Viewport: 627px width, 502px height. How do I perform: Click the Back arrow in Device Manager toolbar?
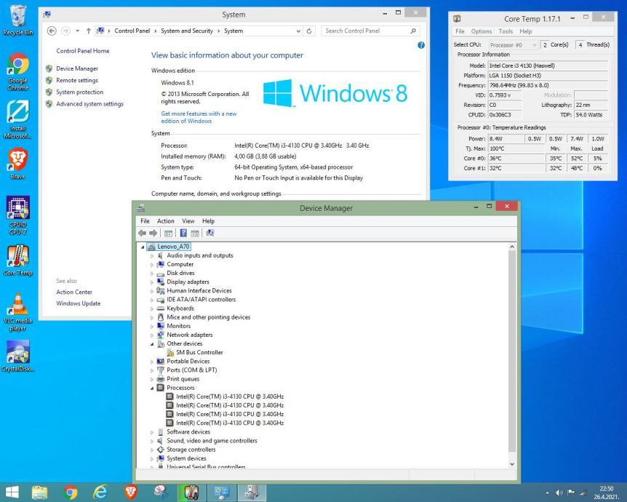tap(143, 233)
